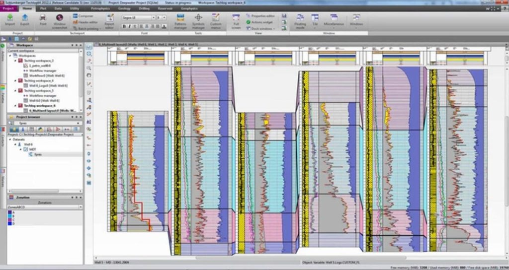Viewport: 509px width, 270px height.
Task: Click the first quick access toolbar icon
Action: click(x=3, y=39)
